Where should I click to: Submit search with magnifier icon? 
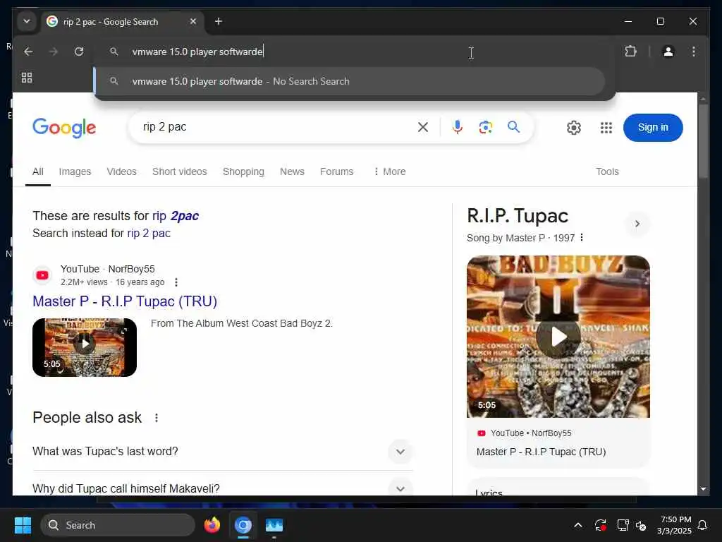tap(513, 127)
